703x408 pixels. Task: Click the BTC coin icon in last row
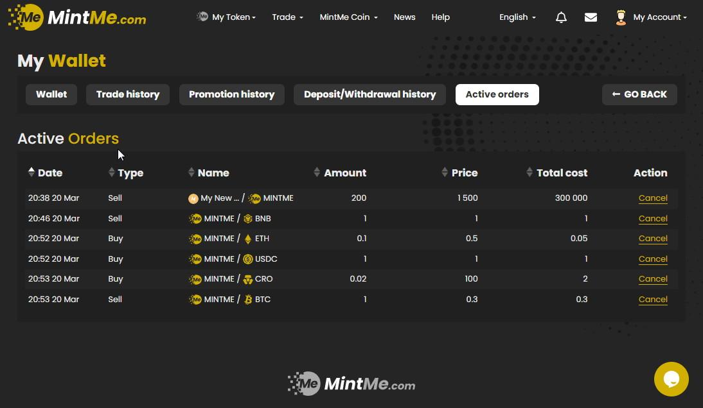point(248,300)
